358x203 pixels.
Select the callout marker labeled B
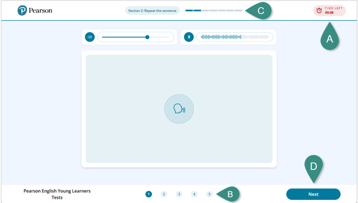pos(230,194)
